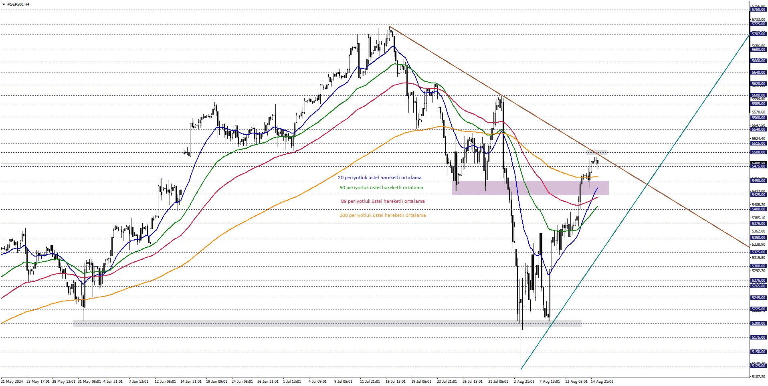Click the 5750.00 price level label
The image size is (768, 386).
[x=758, y=10]
